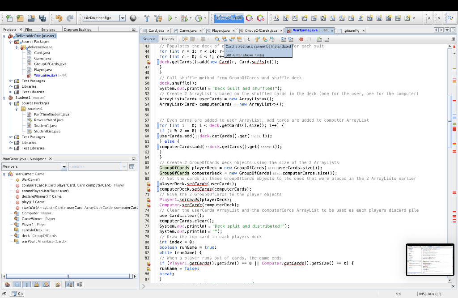Click the memory usage heap bar

[229, 18]
